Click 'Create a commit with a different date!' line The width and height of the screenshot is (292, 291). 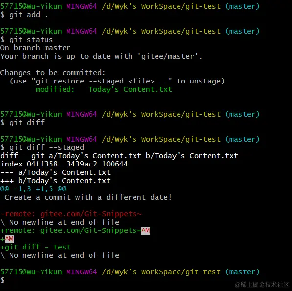[88, 197]
